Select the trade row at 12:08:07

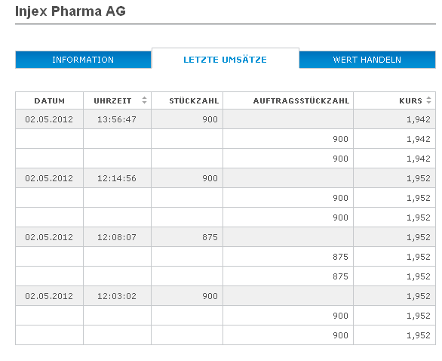(x=226, y=237)
